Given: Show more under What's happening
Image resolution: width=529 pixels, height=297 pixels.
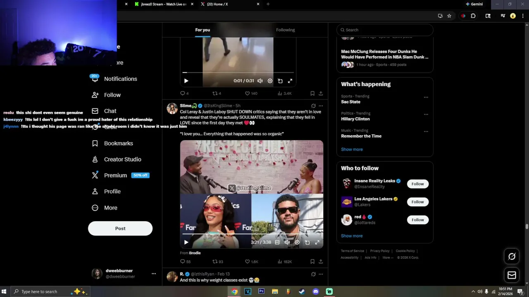Looking at the screenshot, I should pos(352,149).
